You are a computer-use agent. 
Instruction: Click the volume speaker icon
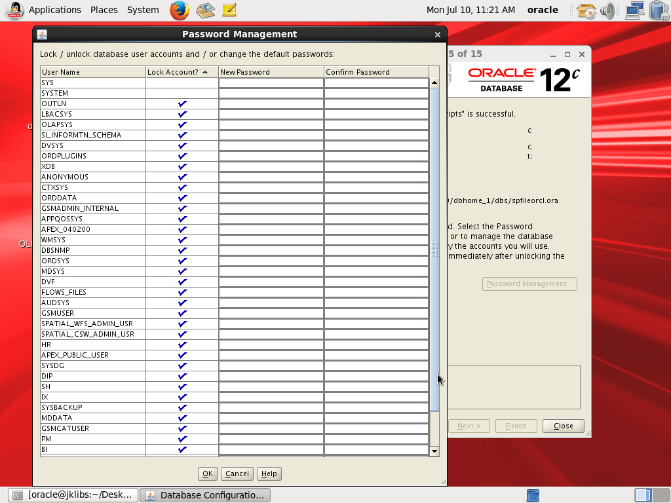[x=609, y=10]
